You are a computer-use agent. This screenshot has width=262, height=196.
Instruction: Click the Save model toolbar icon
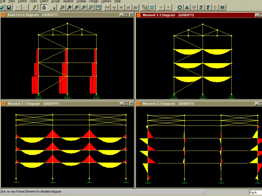(x=9, y=7)
